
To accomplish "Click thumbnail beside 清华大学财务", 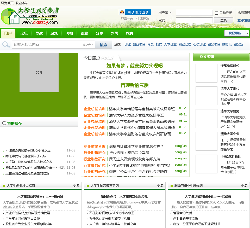I will pos(207,119).
